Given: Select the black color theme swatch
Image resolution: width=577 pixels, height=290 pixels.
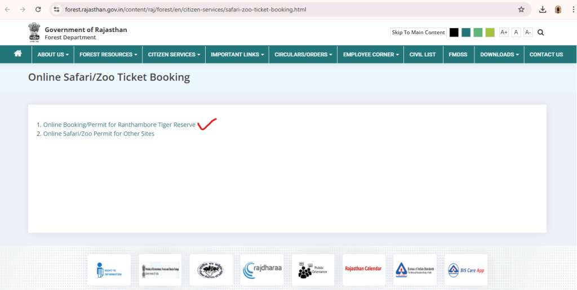Looking at the screenshot, I should [x=454, y=33].
